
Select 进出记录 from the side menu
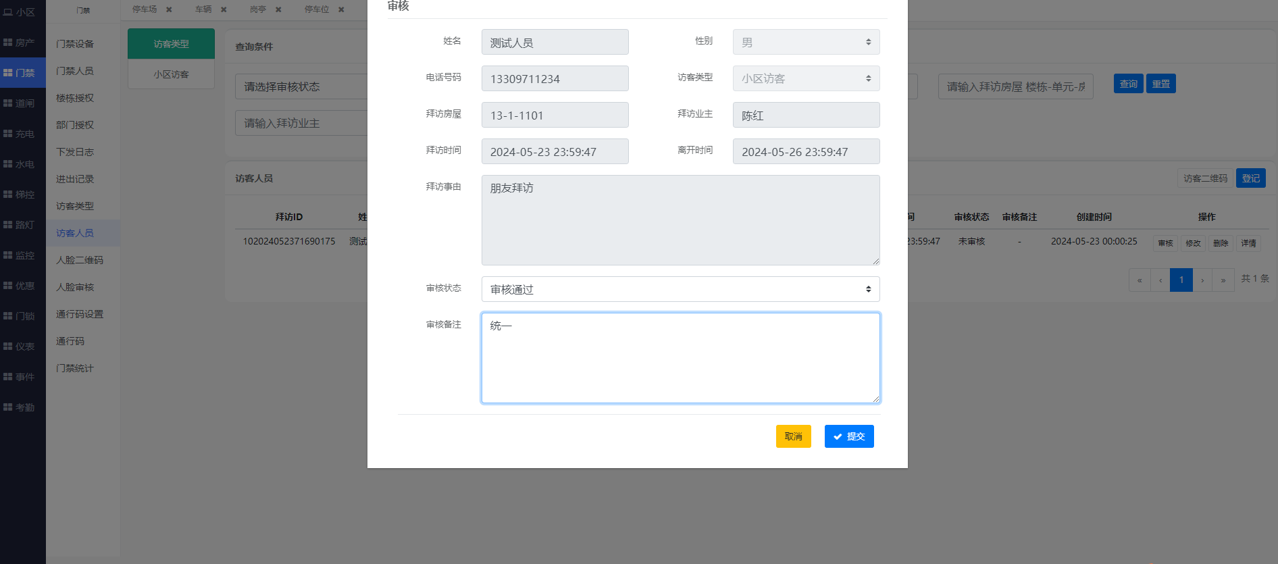pos(75,179)
